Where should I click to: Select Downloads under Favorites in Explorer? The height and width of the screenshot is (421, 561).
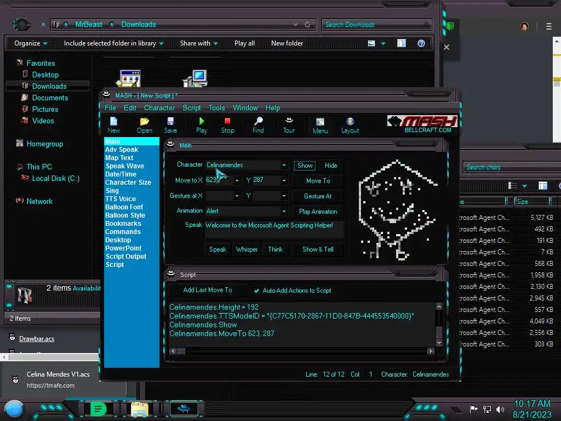click(x=48, y=86)
